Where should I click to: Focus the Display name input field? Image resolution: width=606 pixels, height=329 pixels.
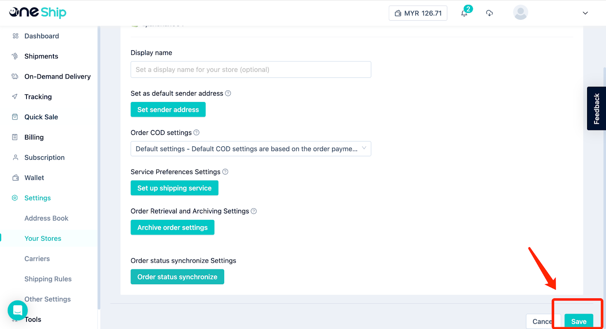251,70
